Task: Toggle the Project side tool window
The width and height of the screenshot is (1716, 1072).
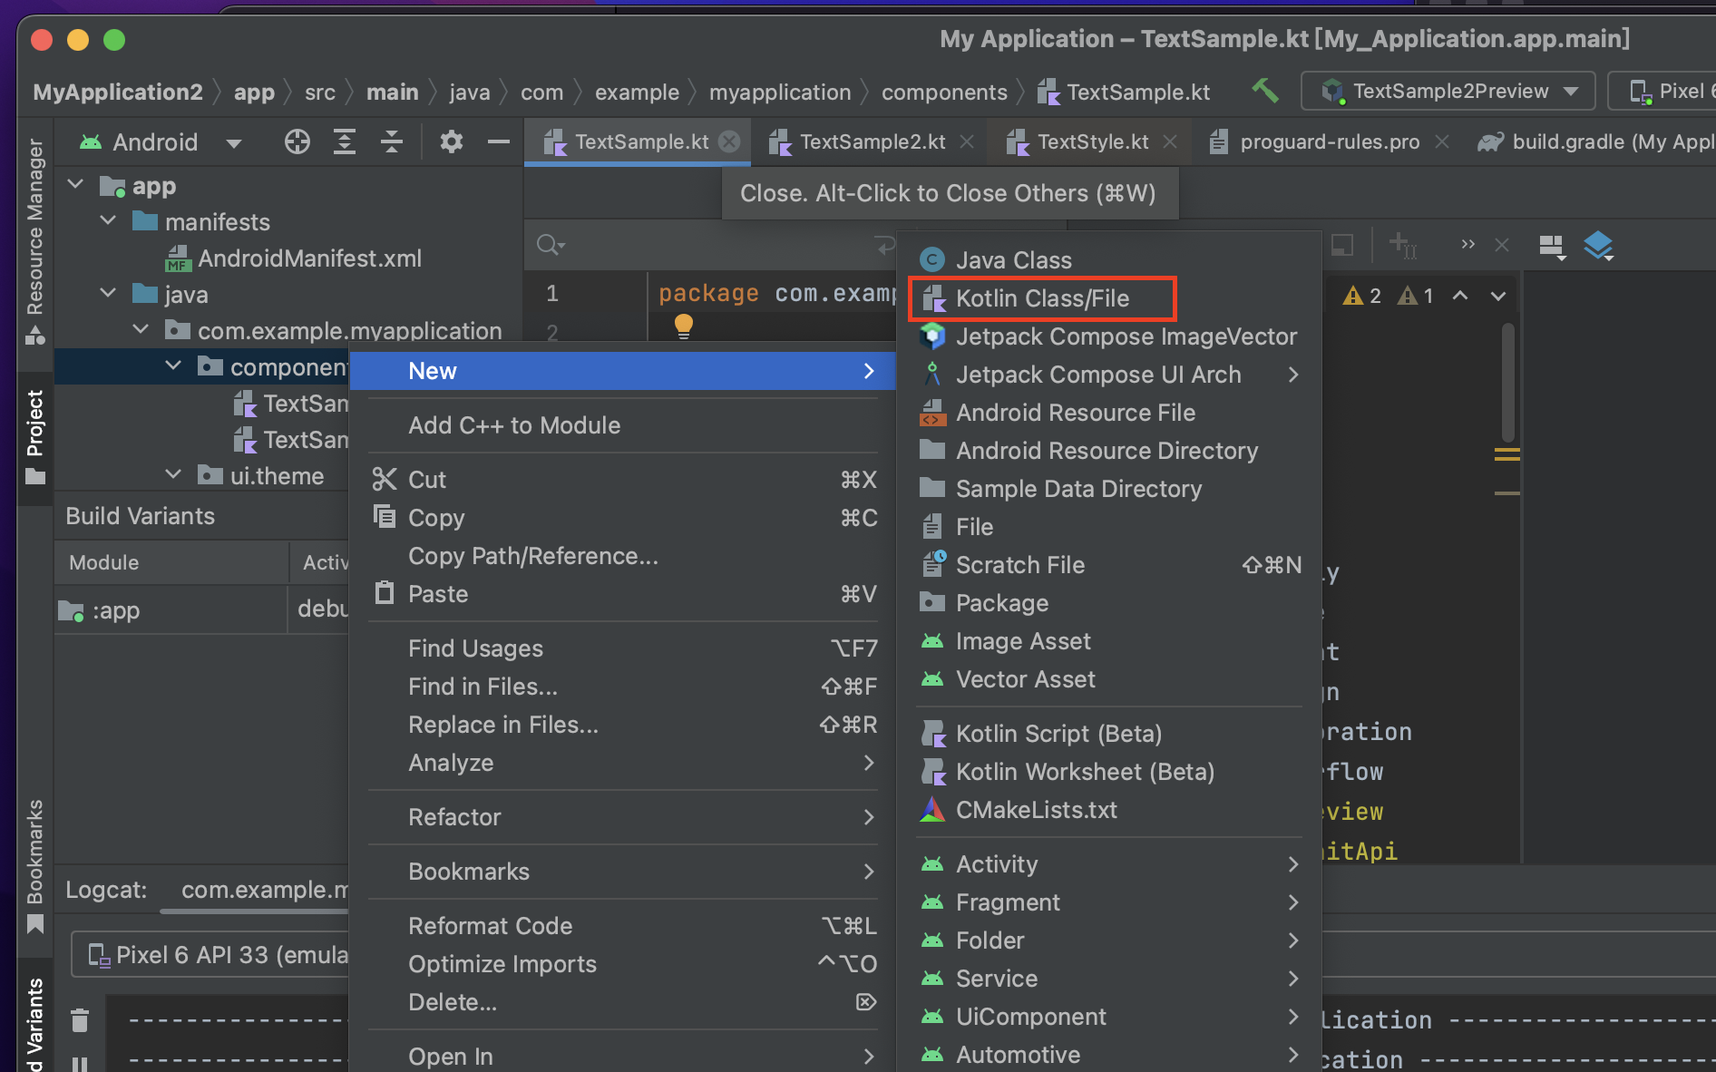Action: (x=35, y=437)
